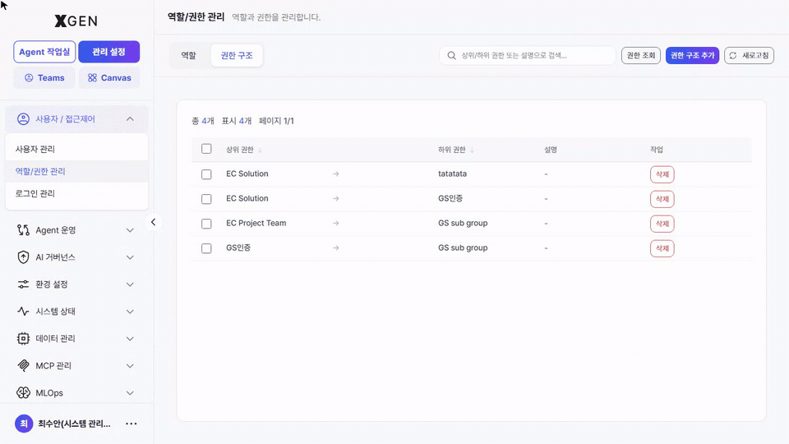The height and width of the screenshot is (444, 789).
Task: Sort by 상위 권한 column arrow
Action: click(261, 150)
